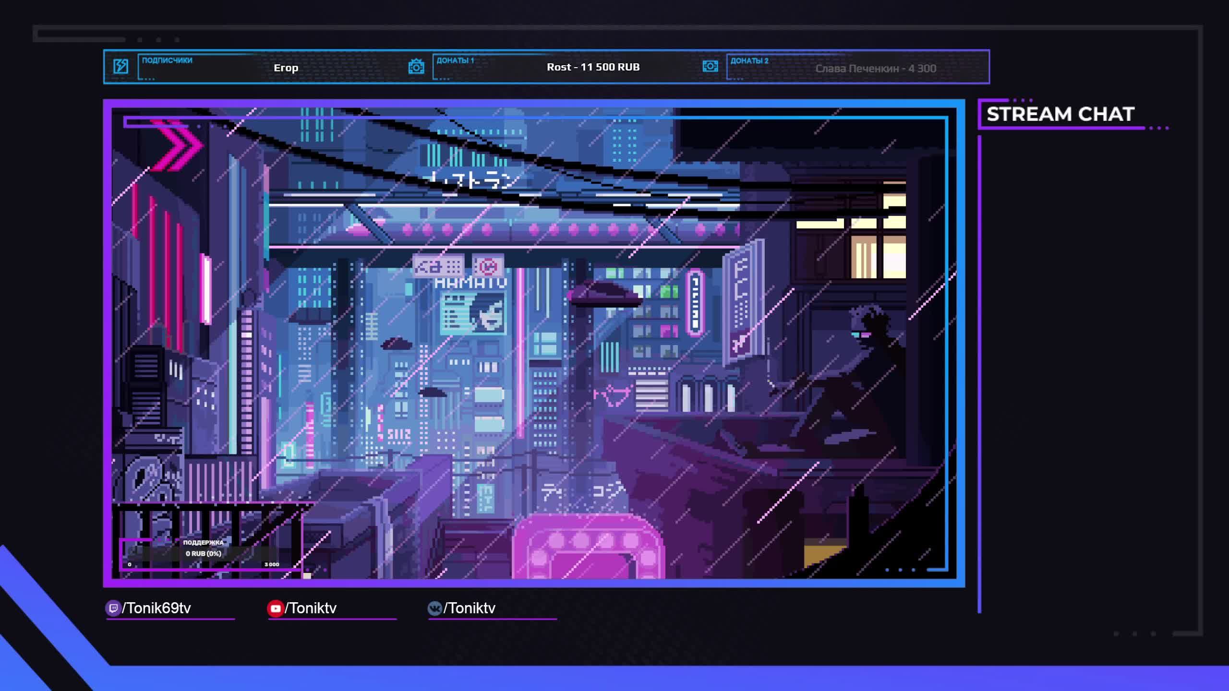Select the Подписчики label
The image size is (1229, 691).
pyautogui.click(x=167, y=60)
